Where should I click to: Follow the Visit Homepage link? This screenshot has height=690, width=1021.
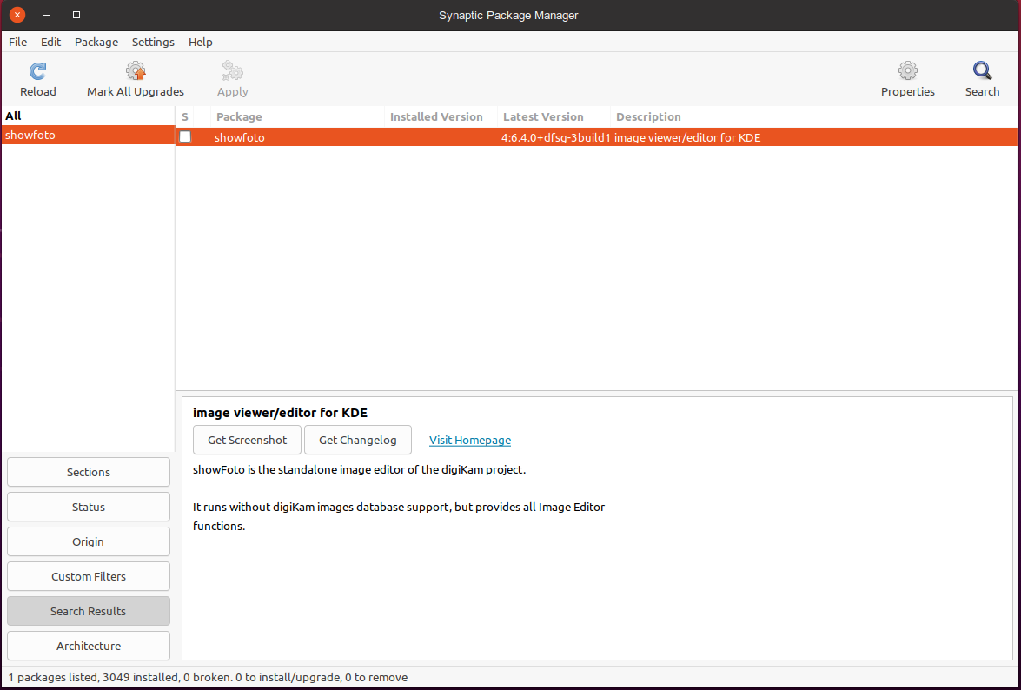tap(469, 441)
